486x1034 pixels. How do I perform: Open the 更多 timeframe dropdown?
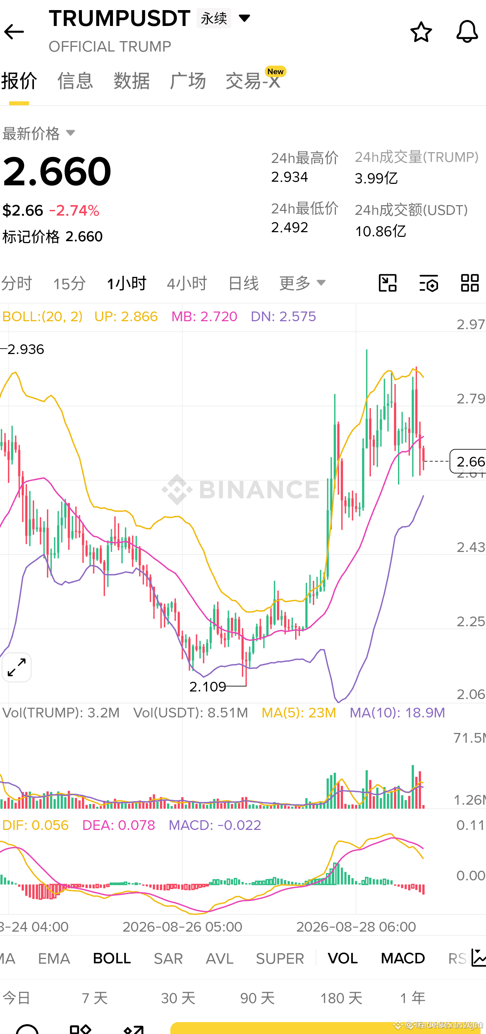[x=302, y=283]
